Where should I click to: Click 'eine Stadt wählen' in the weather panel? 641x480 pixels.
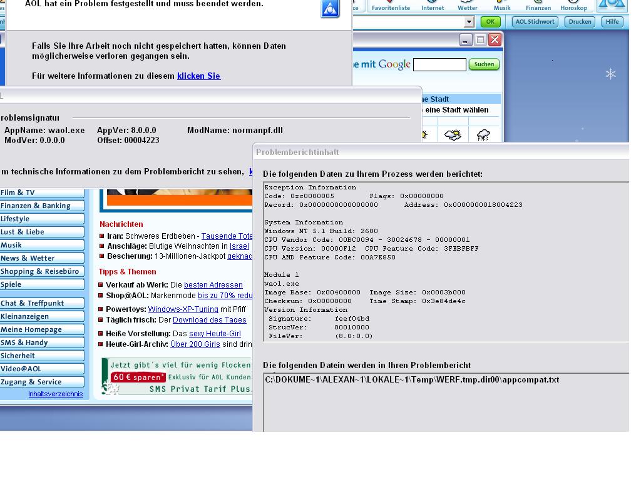pyautogui.click(x=456, y=110)
